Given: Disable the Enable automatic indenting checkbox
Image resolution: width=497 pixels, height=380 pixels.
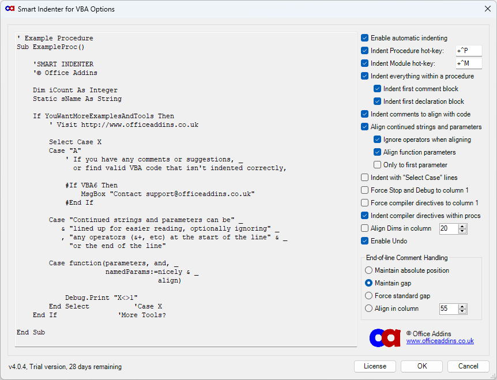Looking at the screenshot, I should (x=365, y=38).
